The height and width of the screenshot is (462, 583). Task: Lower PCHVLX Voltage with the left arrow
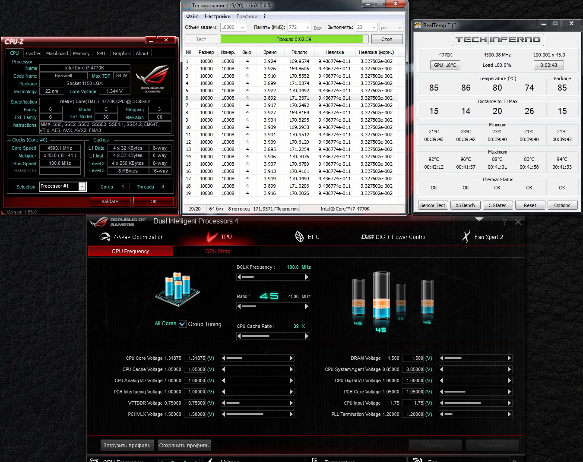pyautogui.click(x=223, y=414)
